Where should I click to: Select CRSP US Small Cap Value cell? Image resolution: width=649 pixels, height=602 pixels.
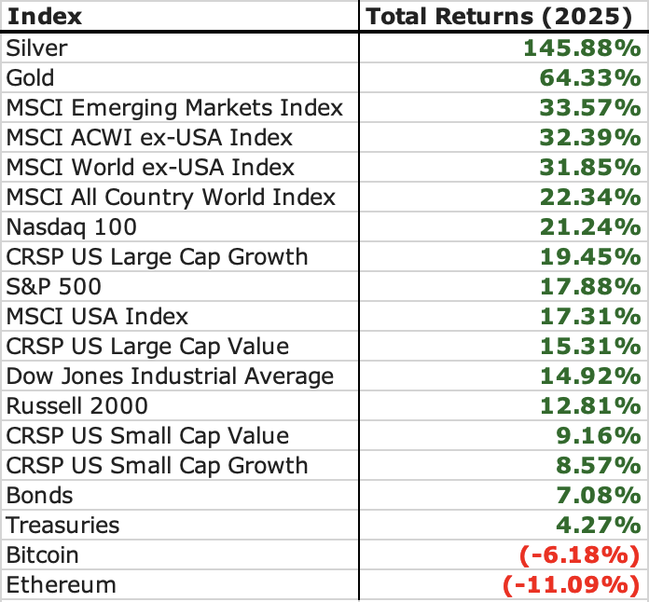(x=147, y=436)
